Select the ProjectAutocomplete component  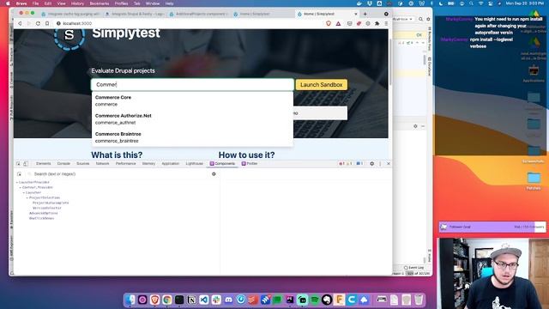[x=51, y=203]
